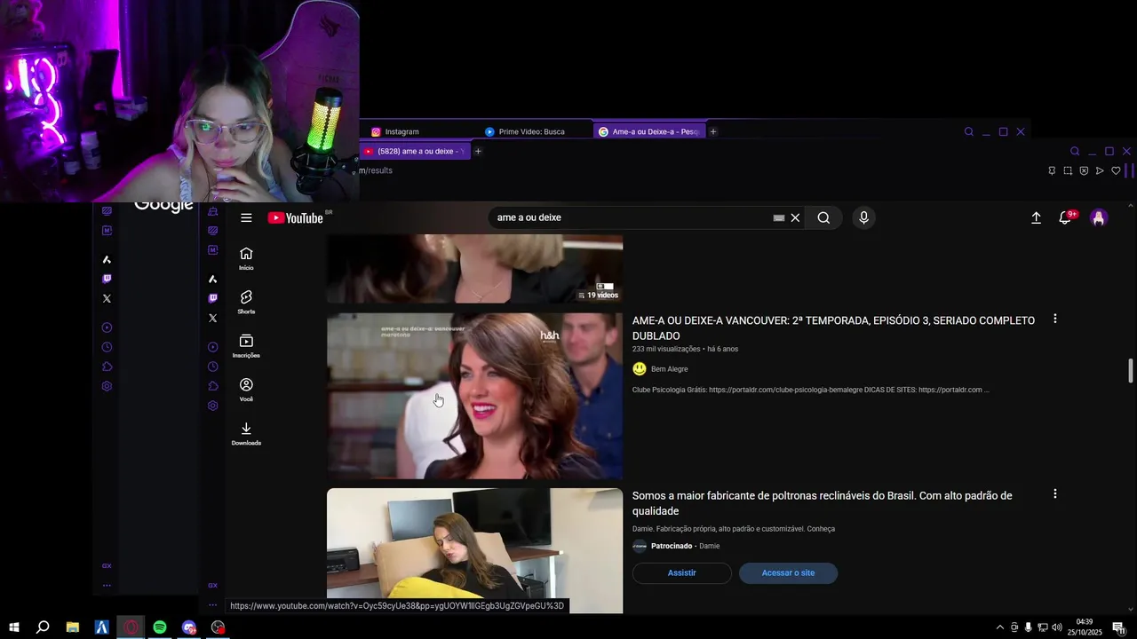This screenshot has height=639, width=1137.
Task: Play the Ame-a ou Deixe-a Vancouver thumbnail
Action: (474, 396)
